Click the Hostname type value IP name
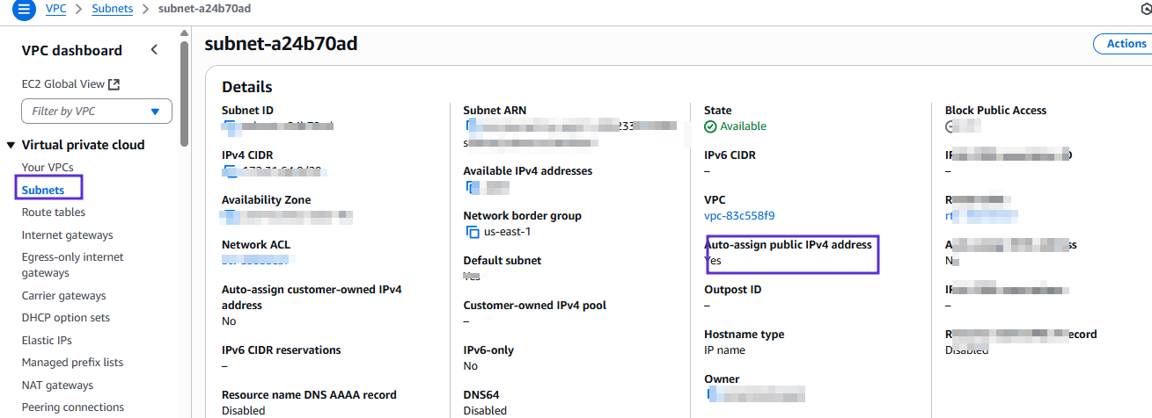Image resolution: width=1152 pixels, height=418 pixels. click(x=724, y=350)
